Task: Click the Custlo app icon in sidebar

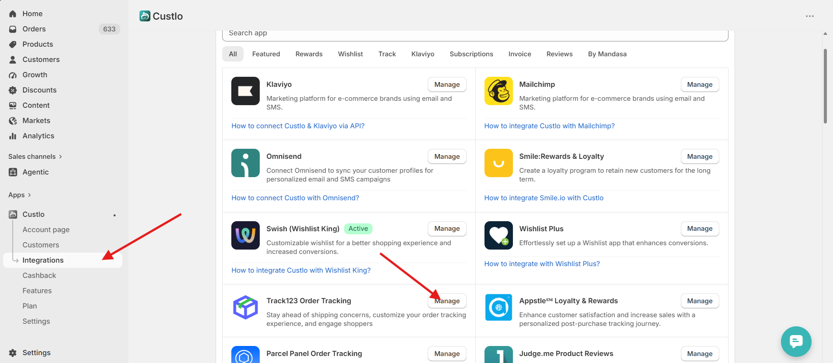Action: 13,215
